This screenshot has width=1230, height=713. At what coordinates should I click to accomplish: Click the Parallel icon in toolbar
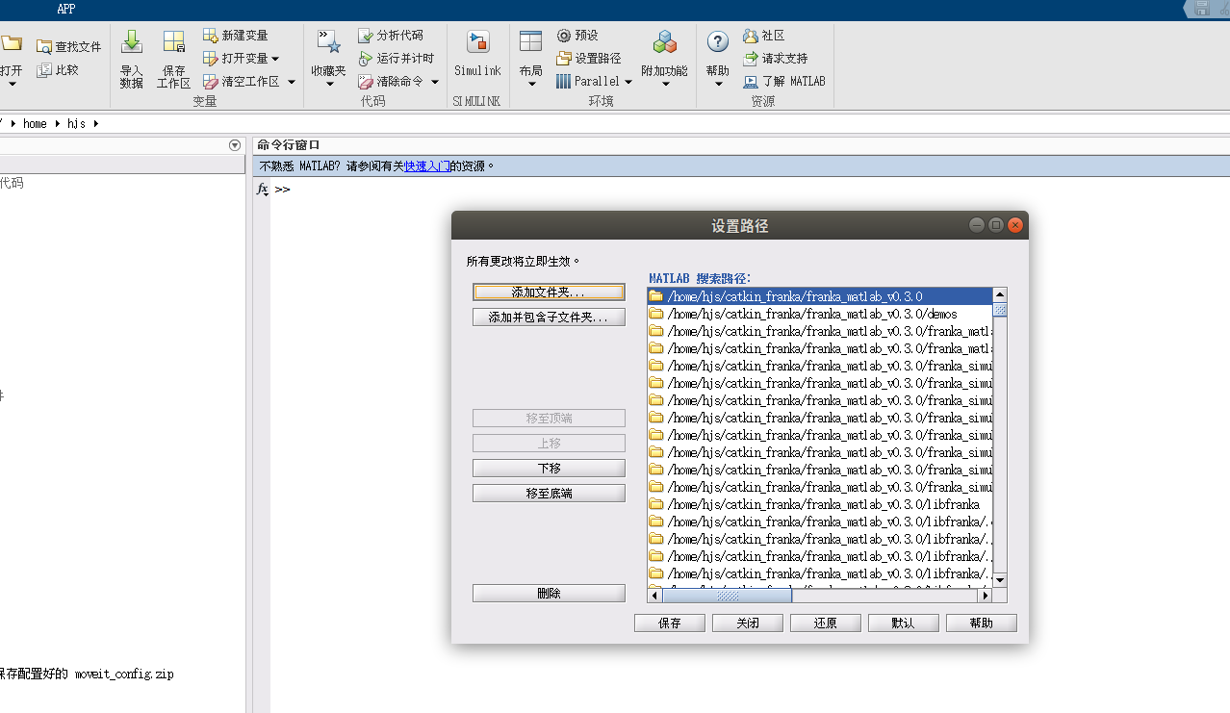(564, 82)
